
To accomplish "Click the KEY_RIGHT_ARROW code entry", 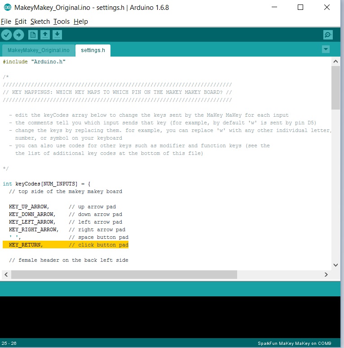I will [34, 229].
